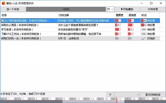The width and height of the screenshot is (166, 103).
Task: Close the 番茄·人生 window
Action: [x=161, y=3]
